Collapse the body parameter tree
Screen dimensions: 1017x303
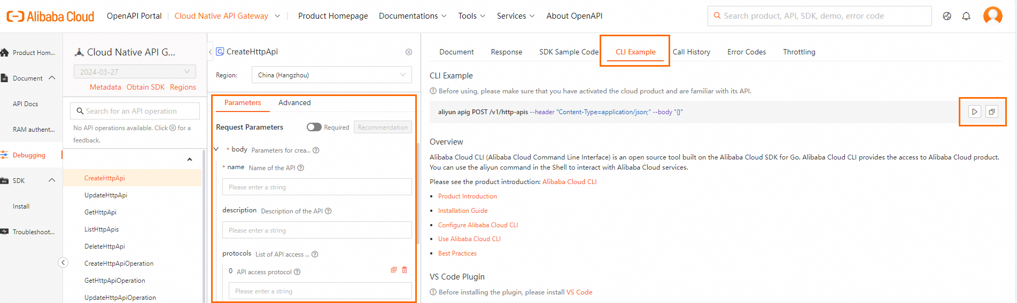pyautogui.click(x=216, y=149)
